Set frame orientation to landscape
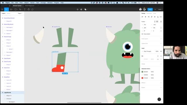Image resolution: width=187 pixels, height=105 pixels. tap(157, 22)
